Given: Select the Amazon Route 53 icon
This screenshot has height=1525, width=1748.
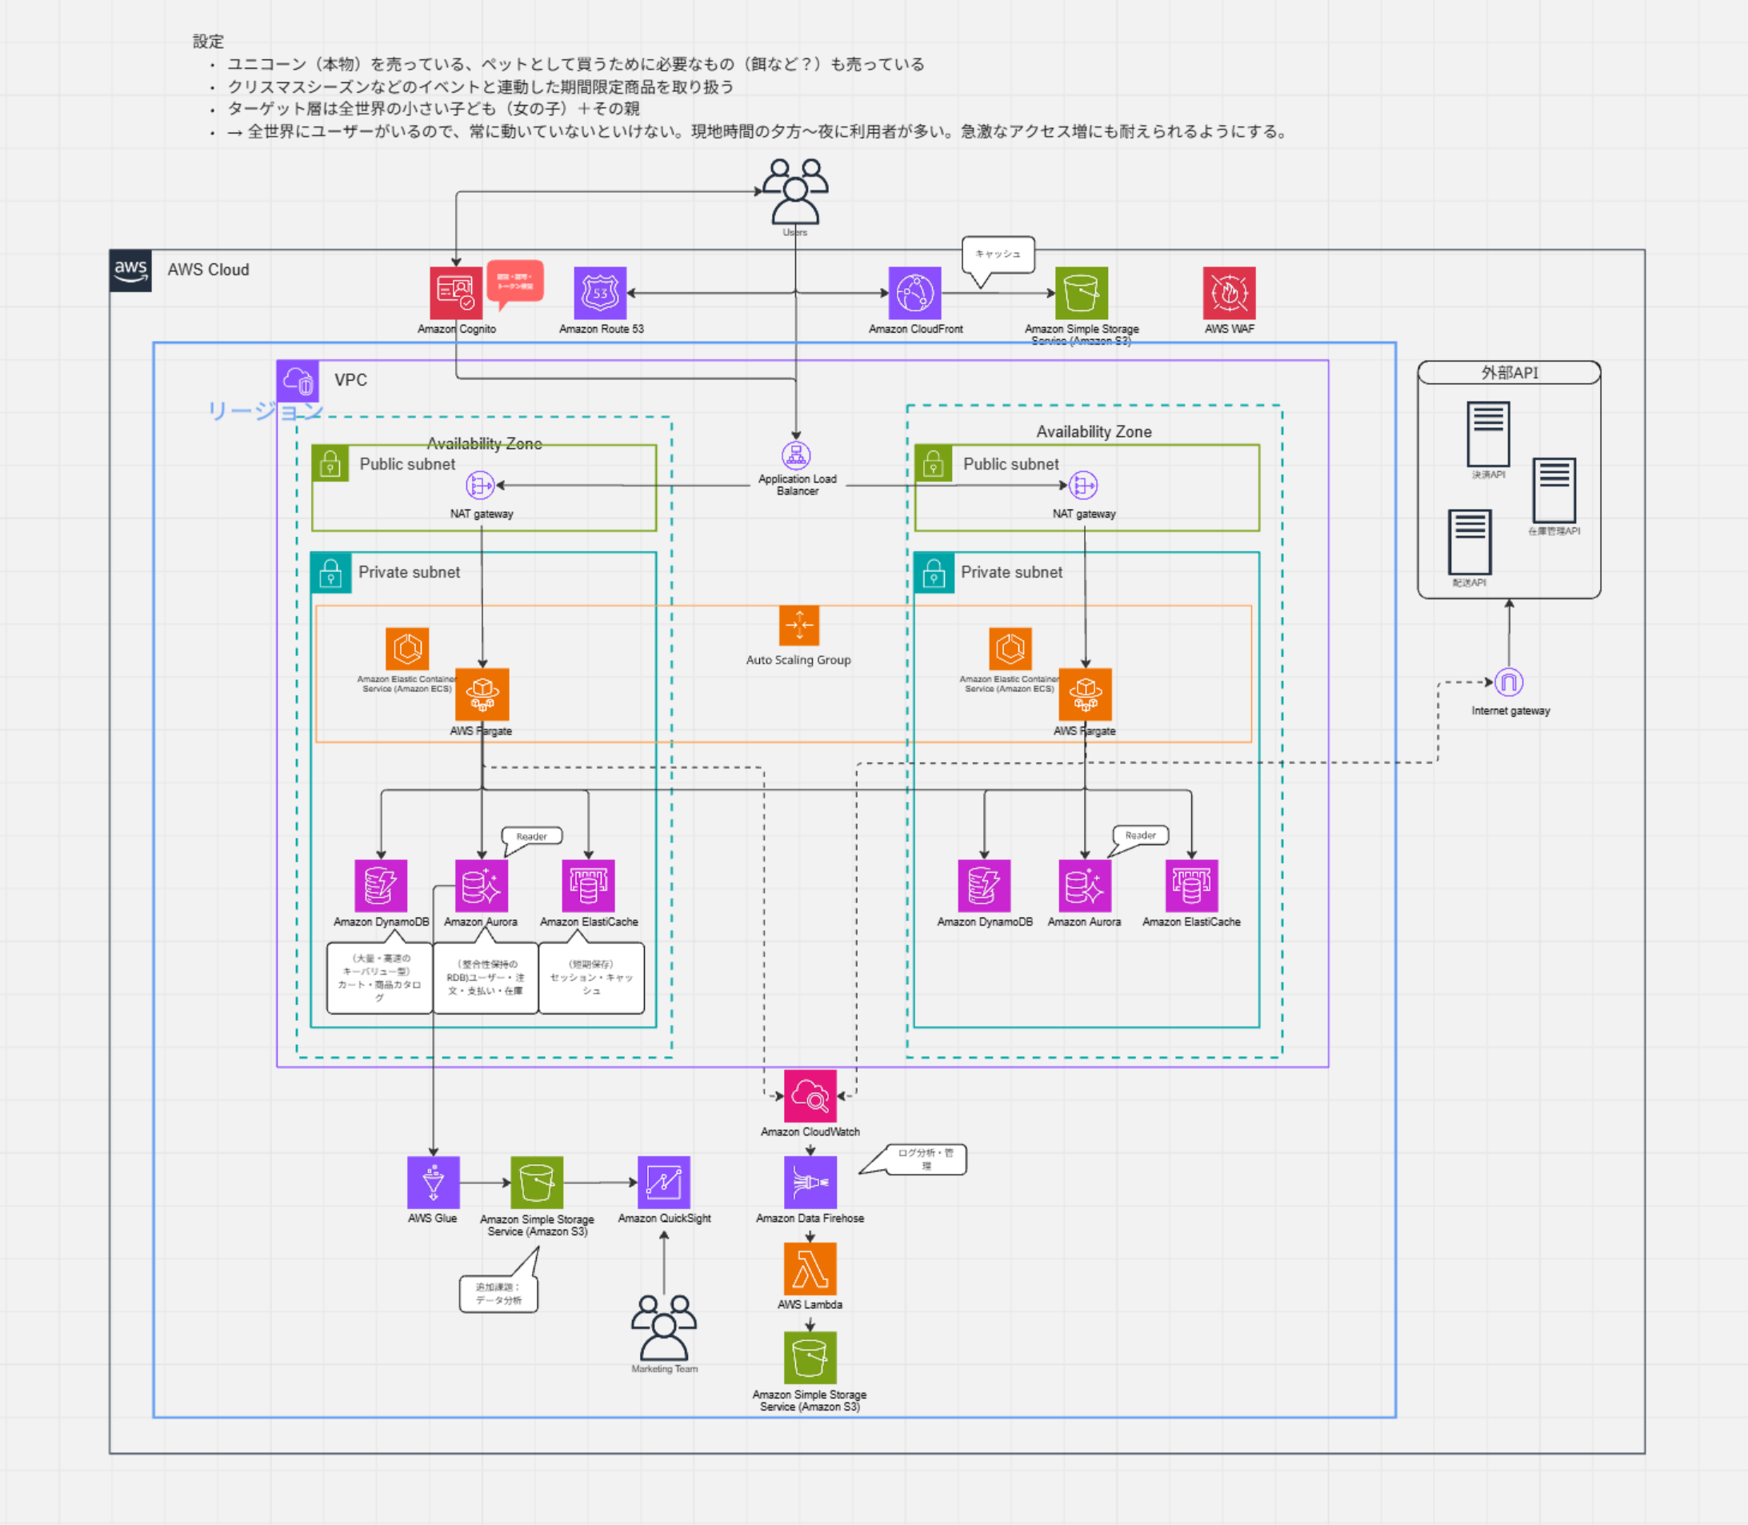Looking at the screenshot, I should (x=600, y=293).
